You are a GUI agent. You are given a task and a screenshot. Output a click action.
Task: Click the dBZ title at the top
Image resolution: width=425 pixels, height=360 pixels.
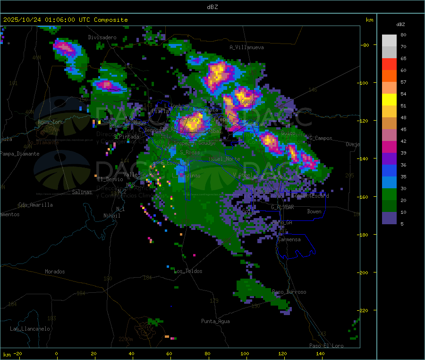click(212, 7)
